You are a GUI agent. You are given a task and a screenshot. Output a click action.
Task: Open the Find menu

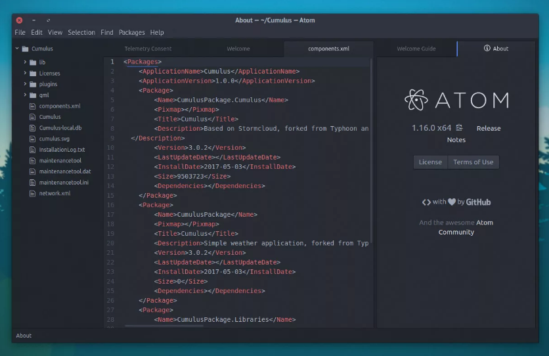pyautogui.click(x=107, y=32)
